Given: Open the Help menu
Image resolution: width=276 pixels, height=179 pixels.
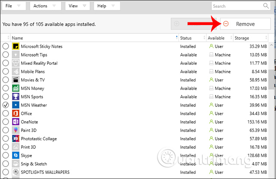Looking at the screenshot, I should pyautogui.click(x=107, y=6).
